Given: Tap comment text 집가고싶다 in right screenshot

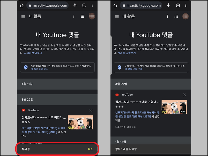Looking at the screenshot, I should pos(137,104).
